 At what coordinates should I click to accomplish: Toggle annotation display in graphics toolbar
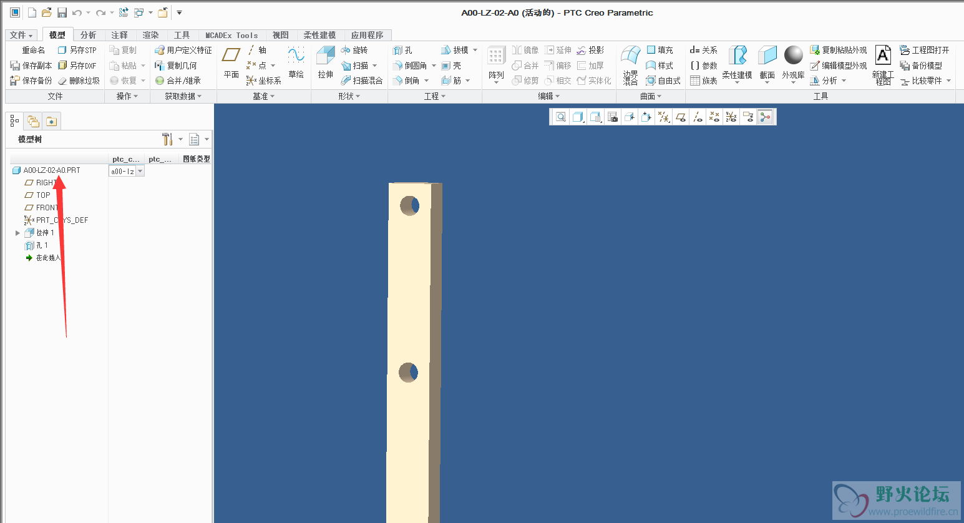(748, 117)
